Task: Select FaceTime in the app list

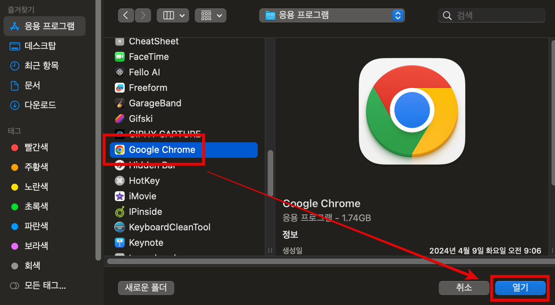Action: [184, 57]
